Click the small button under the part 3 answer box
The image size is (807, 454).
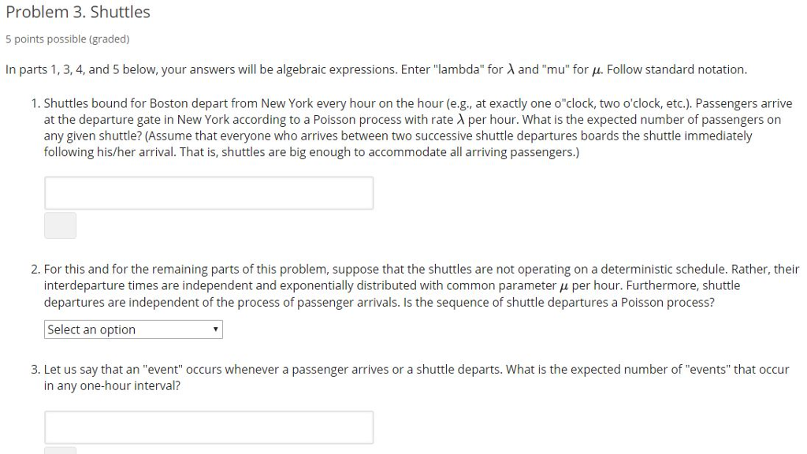[60, 451]
